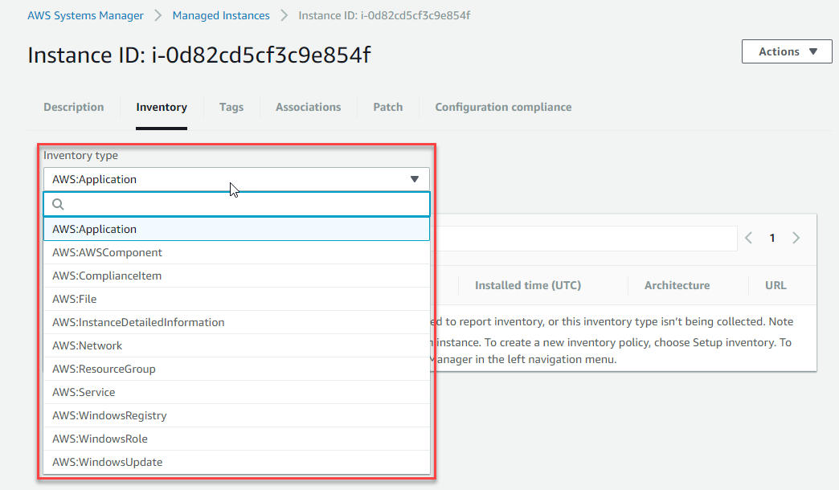The image size is (839, 490).
Task: Go to previous page with left chevron
Action: pyautogui.click(x=748, y=238)
